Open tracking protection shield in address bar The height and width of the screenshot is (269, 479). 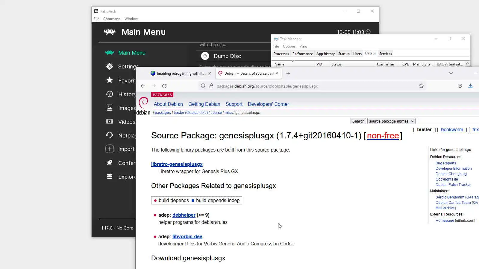[203, 86]
